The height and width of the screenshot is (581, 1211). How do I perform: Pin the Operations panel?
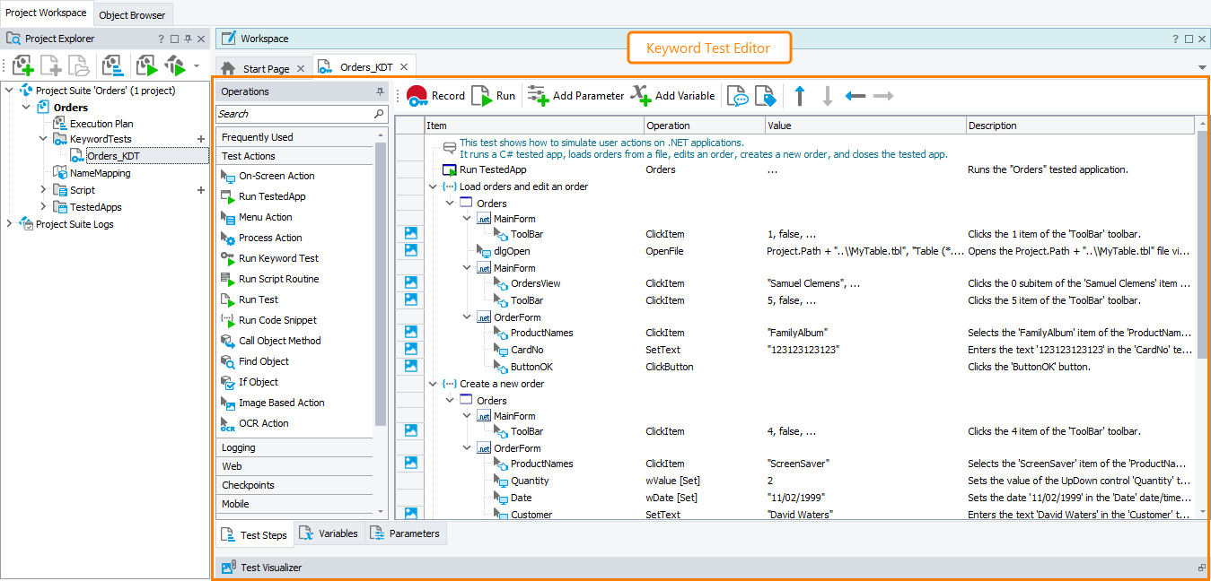[381, 91]
